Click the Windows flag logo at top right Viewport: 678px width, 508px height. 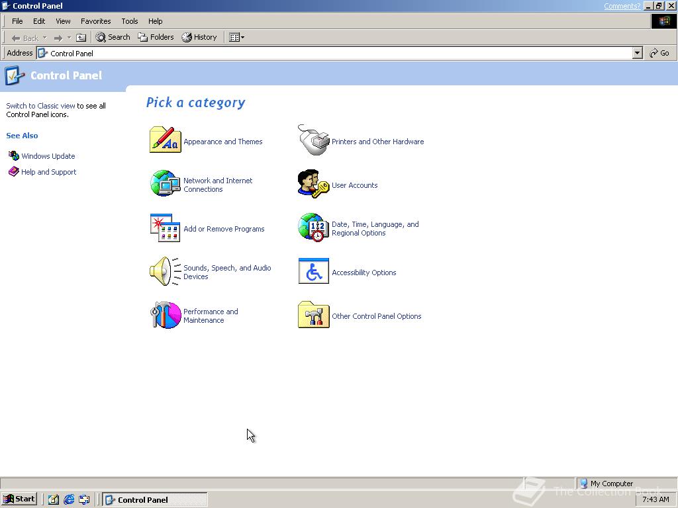point(663,21)
